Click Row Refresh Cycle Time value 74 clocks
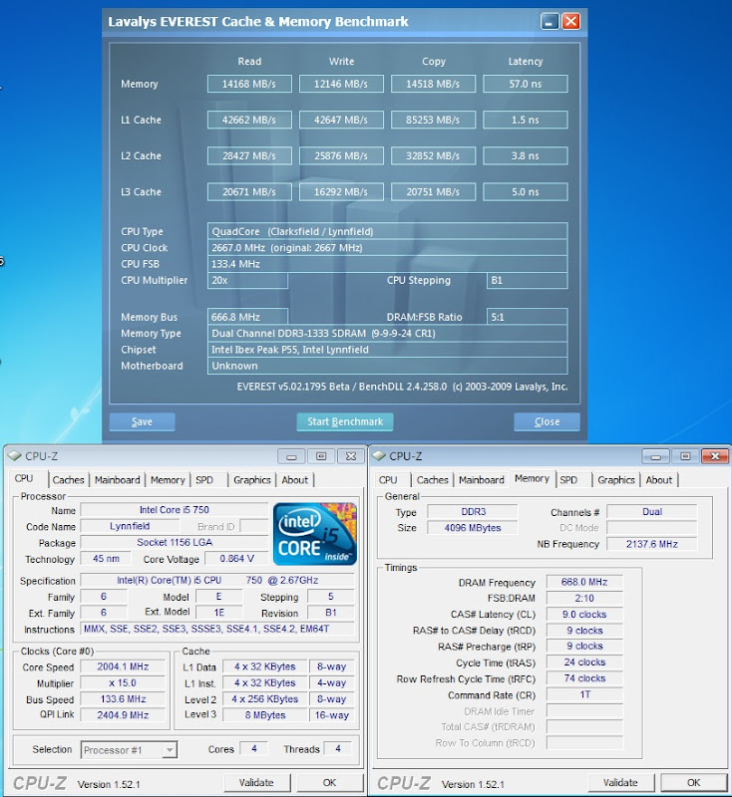This screenshot has width=732, height=797. (x=584, y=678)
